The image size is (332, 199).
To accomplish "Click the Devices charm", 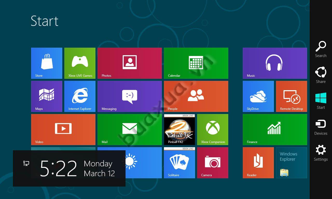I will 321,127.
